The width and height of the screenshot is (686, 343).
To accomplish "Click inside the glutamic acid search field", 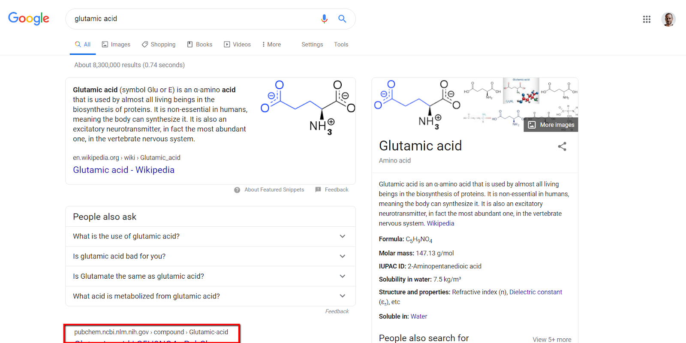I will click(x=193, y=19).
